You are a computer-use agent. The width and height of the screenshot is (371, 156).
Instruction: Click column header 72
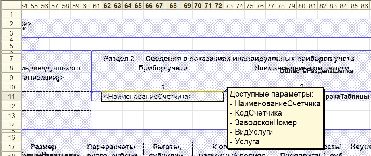point(218,6)
